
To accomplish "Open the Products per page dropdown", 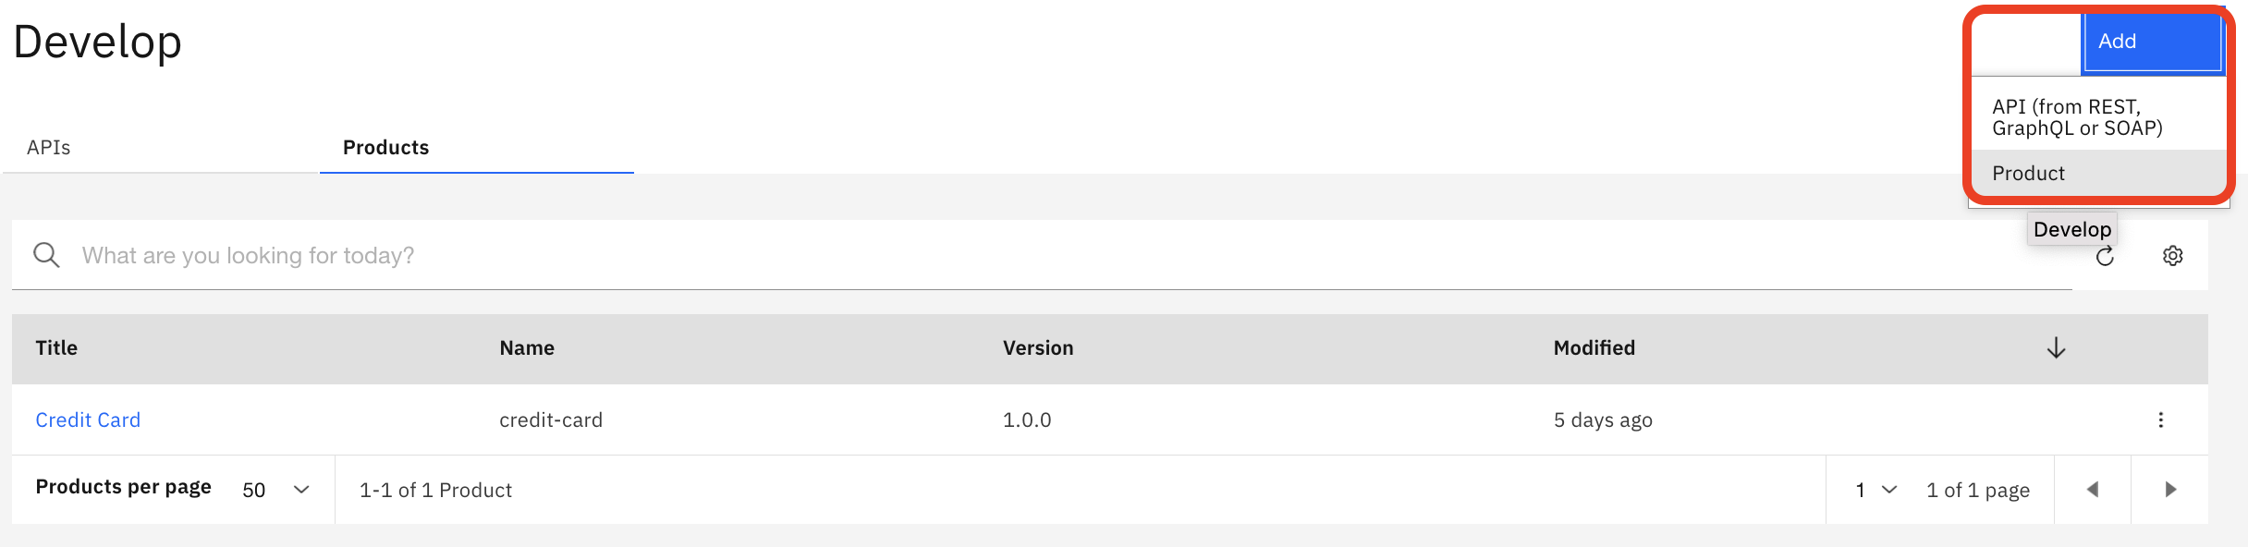I will pyautogui.click(x=275, y=489).
